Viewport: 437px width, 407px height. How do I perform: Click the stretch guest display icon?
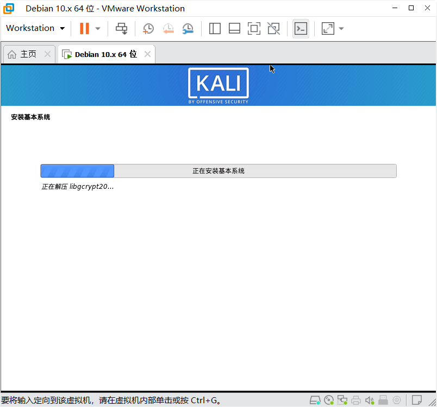(328, 28)
